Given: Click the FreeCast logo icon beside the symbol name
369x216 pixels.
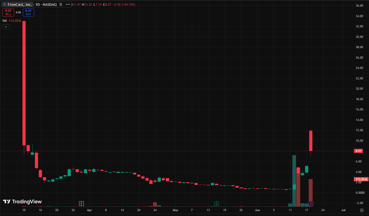Looking at the screenshot, I should click(x=5, y=5).
